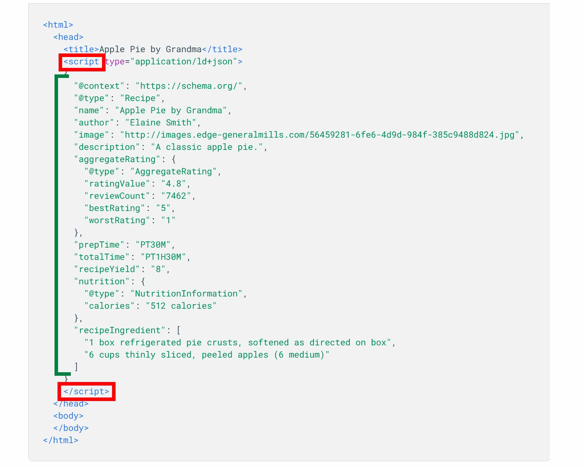Click the "name": "Apple Pie by Grandma" line
The height and width of the screenshot is (467, 586).
point(153,111)
